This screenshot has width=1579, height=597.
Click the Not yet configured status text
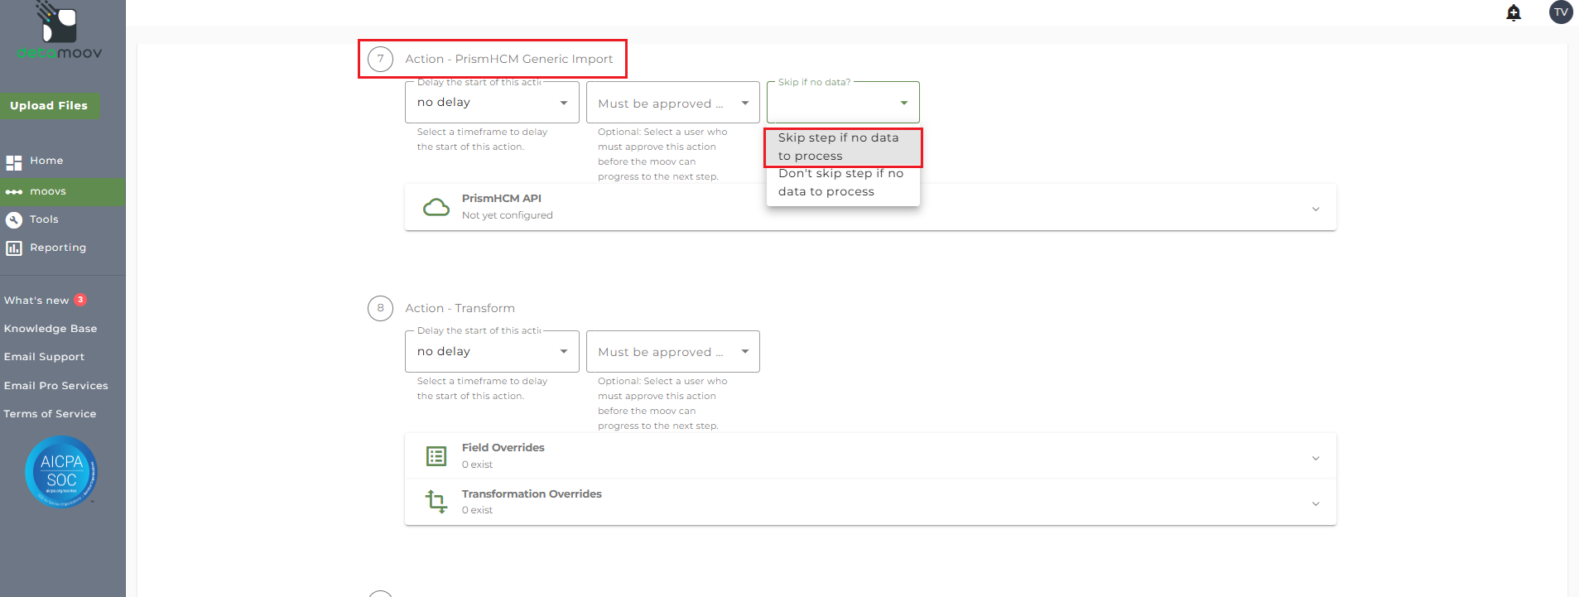click(508, 215)
